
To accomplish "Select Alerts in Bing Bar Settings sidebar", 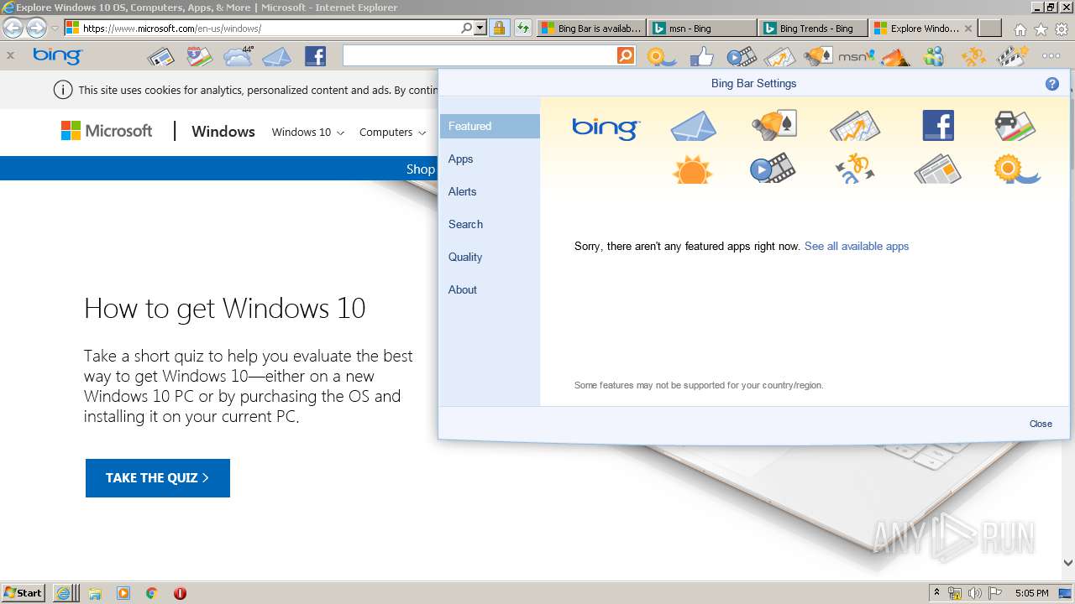I will [462, 191].
